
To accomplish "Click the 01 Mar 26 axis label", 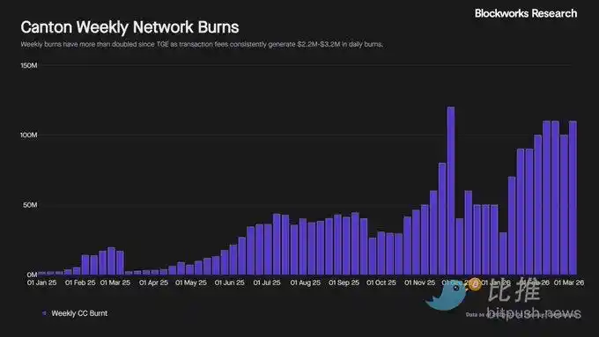I will (x=569, y=282).
